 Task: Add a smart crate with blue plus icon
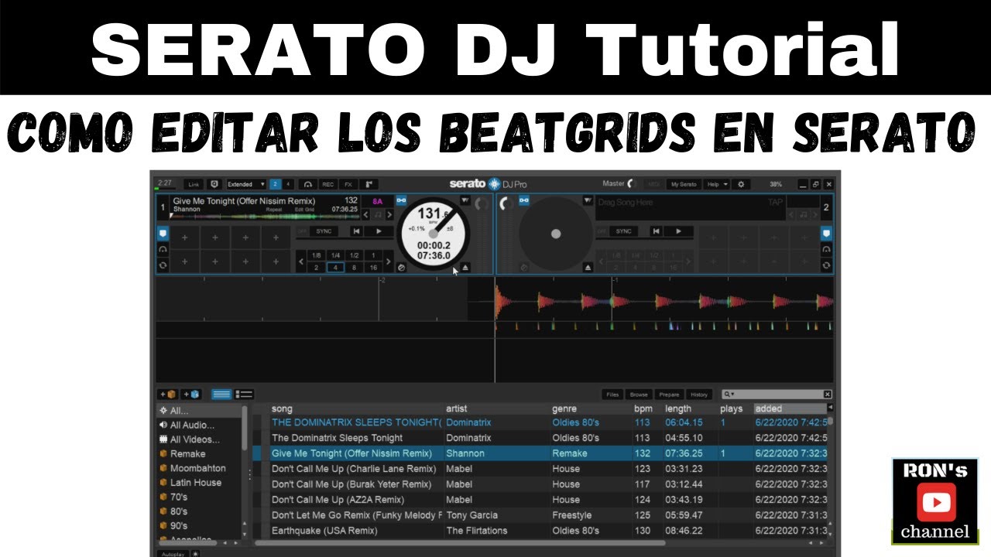190,395
